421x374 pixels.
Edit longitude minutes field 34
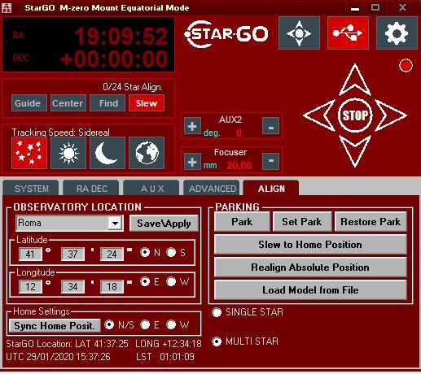(72, 287)
